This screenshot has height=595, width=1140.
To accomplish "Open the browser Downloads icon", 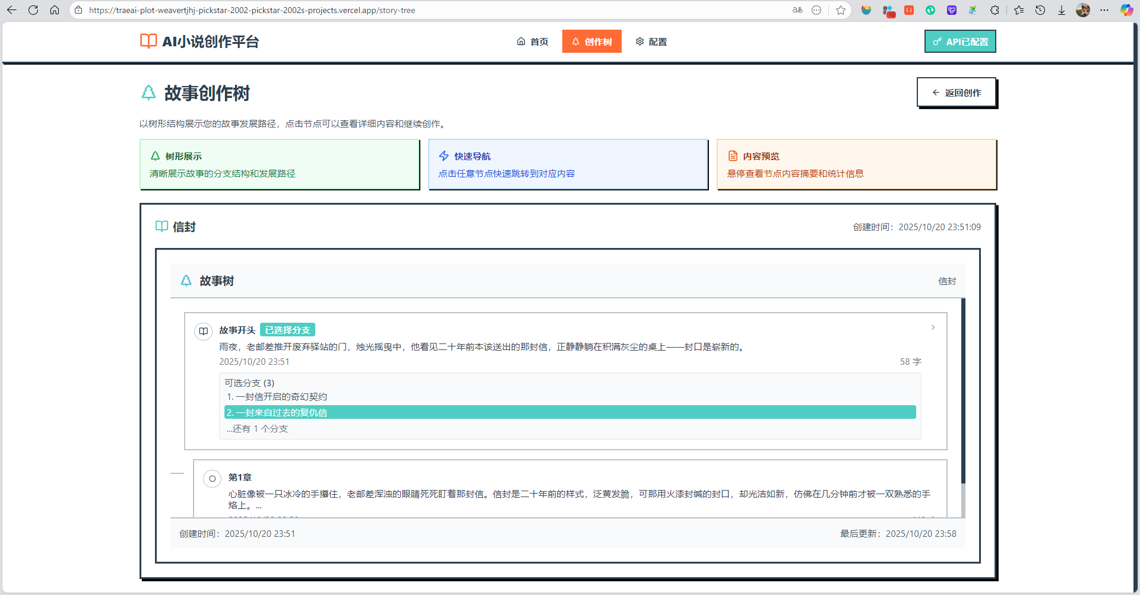I will (1061, 10).
